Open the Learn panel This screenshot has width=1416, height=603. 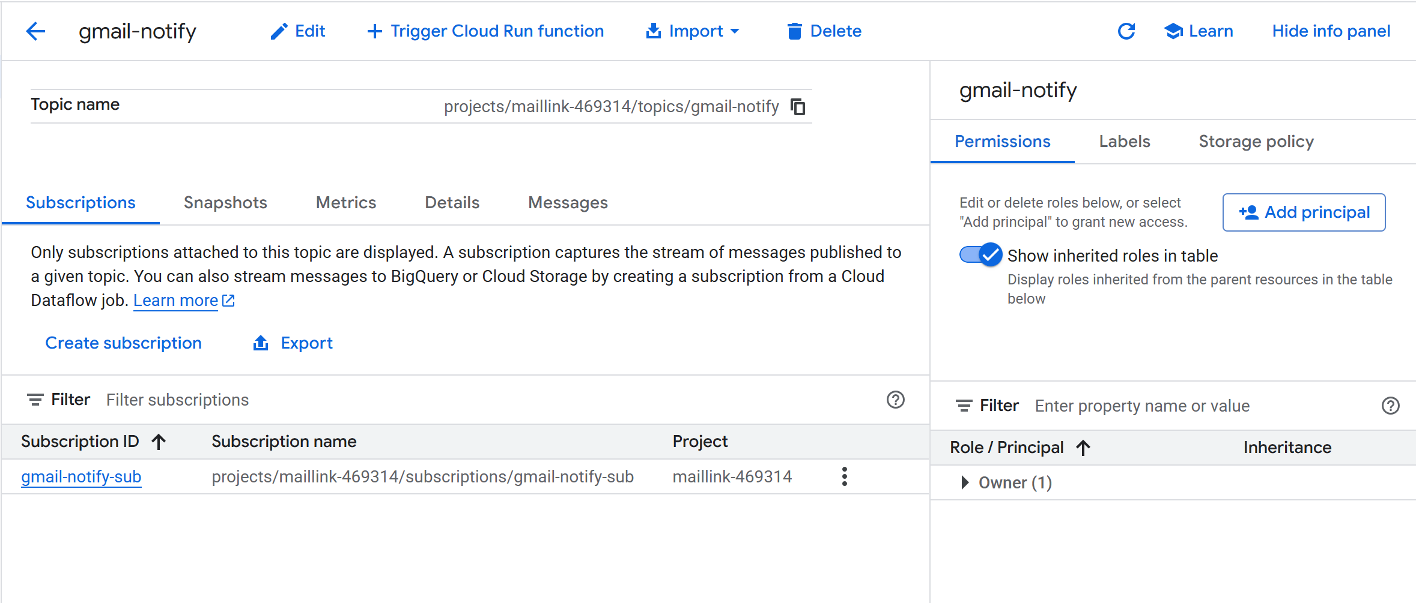(1199, 31)
